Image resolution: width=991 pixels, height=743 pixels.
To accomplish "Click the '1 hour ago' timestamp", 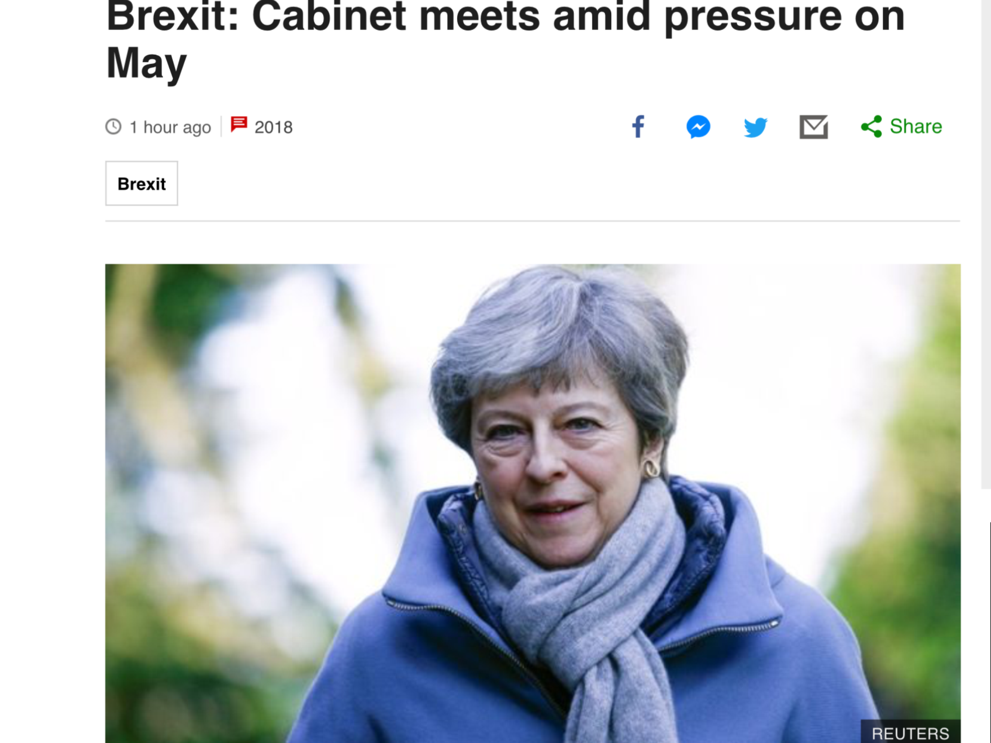I will click(170, 127).
